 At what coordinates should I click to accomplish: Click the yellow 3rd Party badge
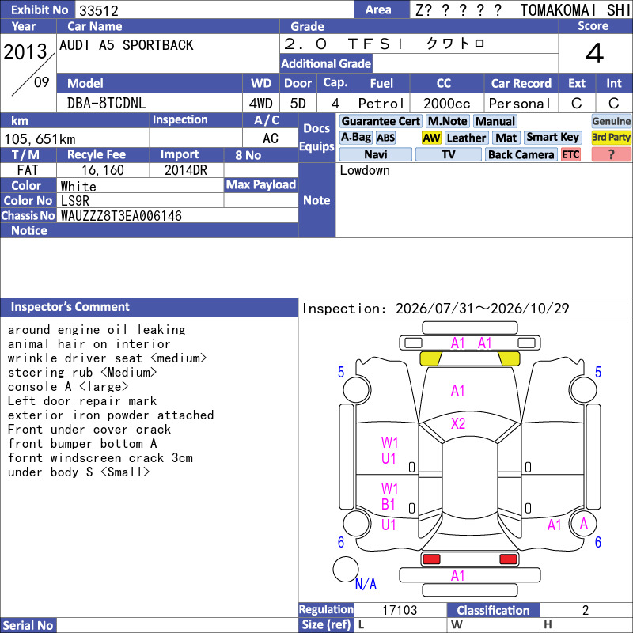click(611, 138)
